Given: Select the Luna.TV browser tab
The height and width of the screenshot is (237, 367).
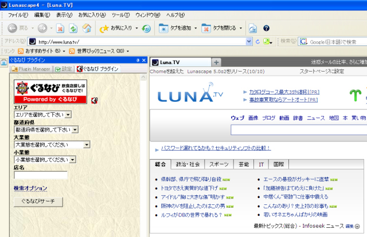Looking at the screenshot, I should (x=181, y=62).
